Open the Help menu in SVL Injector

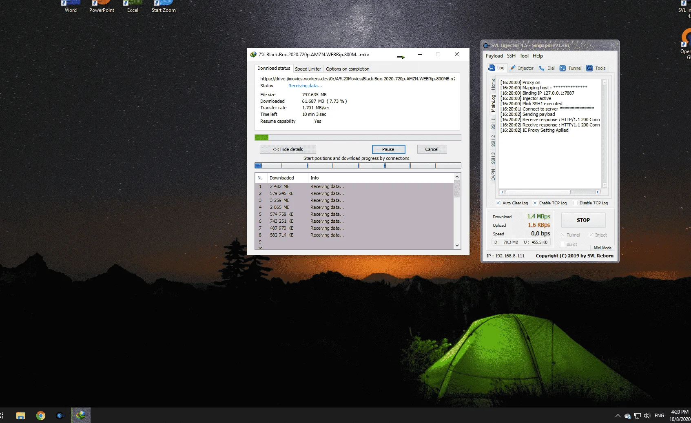[x=538, y=56]
